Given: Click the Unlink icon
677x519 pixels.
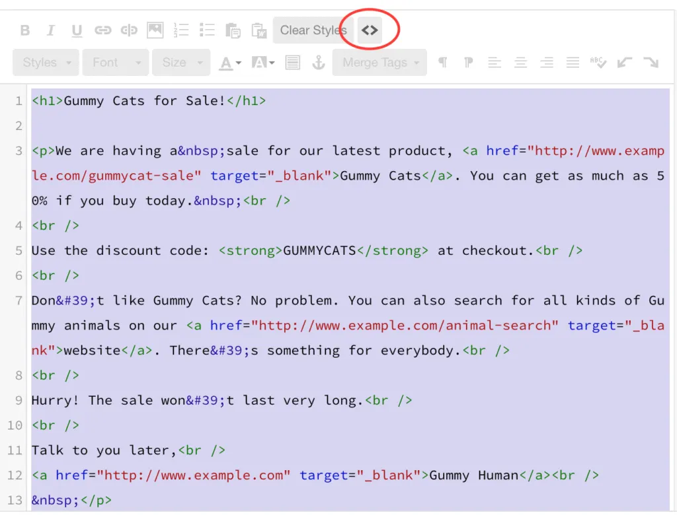Looking at the screenshot, I should 129,30.
